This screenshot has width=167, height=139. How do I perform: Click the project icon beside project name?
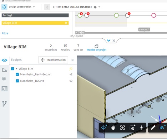47,7
